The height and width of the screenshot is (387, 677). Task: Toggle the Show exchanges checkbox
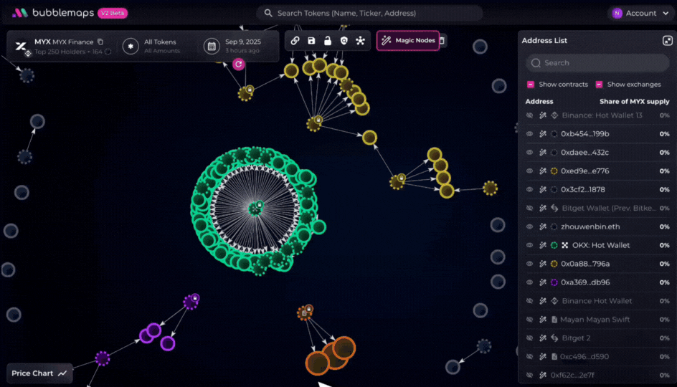(x=599, y=85)
